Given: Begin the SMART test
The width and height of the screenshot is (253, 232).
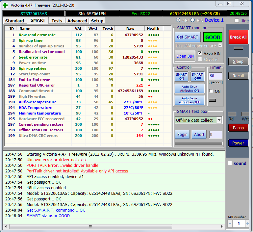Looking at the screenshot, I should click(x=182, y=135).
